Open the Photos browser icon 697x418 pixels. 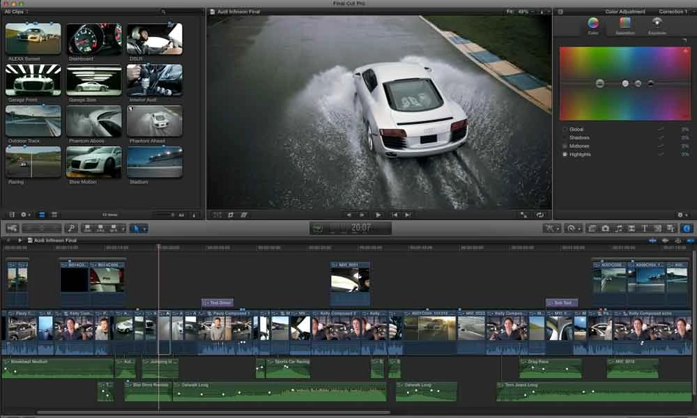click(606, 229)
